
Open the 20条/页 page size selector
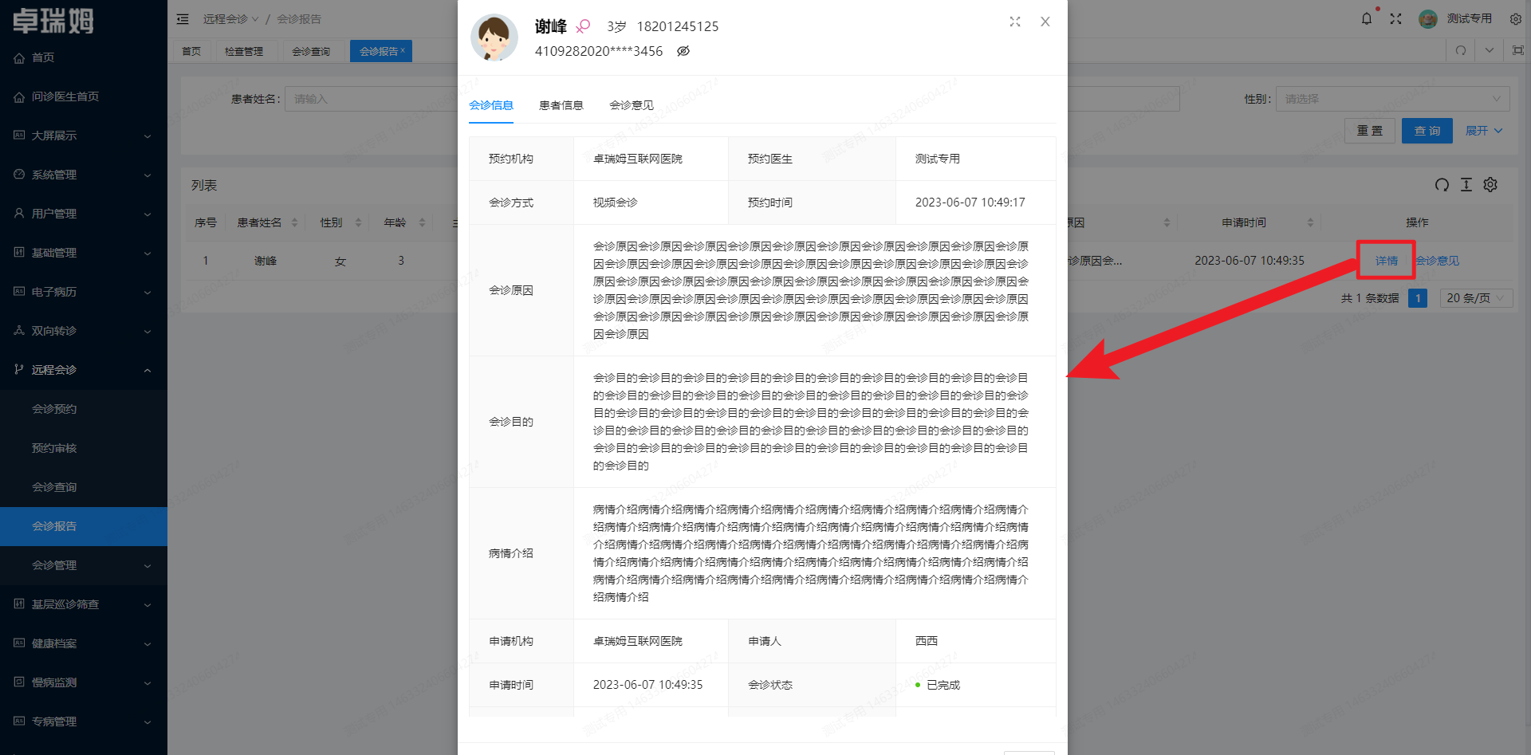(x=1475, y=297)
